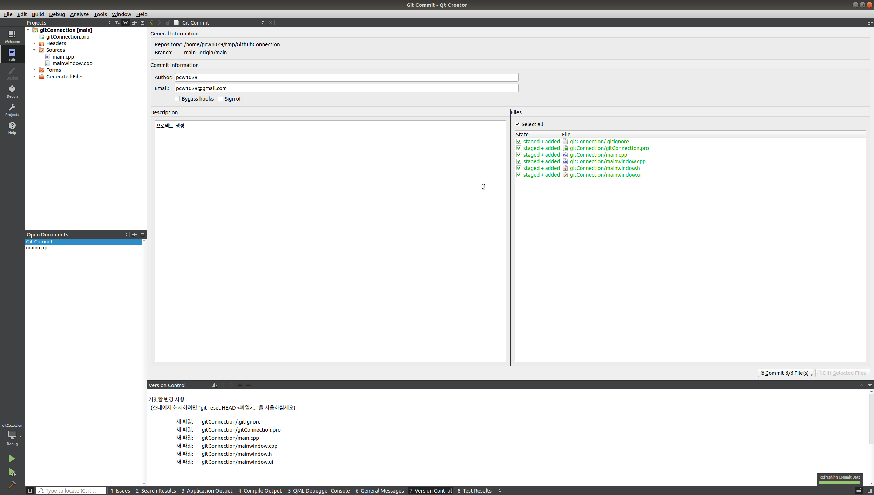This screenshot has height=495, width=874.
Task: Expand the Generated Files folder
Action: [x=34, y=77]
